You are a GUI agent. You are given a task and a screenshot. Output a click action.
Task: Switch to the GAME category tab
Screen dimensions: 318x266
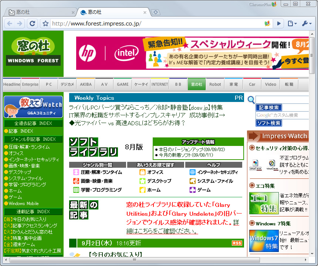click(x=122, y=84)
